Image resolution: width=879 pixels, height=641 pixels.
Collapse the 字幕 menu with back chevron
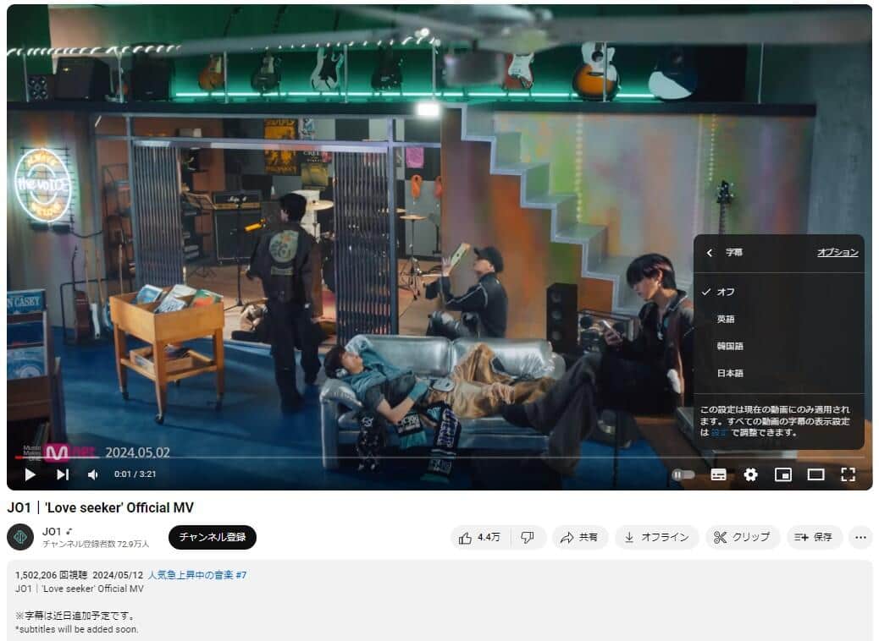tap(710, 252)
